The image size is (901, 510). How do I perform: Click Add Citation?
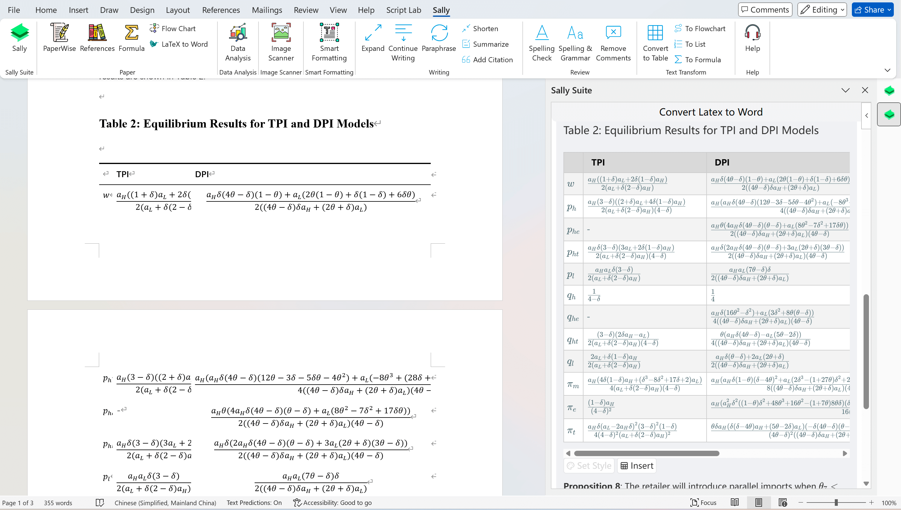tap(487, 60)
